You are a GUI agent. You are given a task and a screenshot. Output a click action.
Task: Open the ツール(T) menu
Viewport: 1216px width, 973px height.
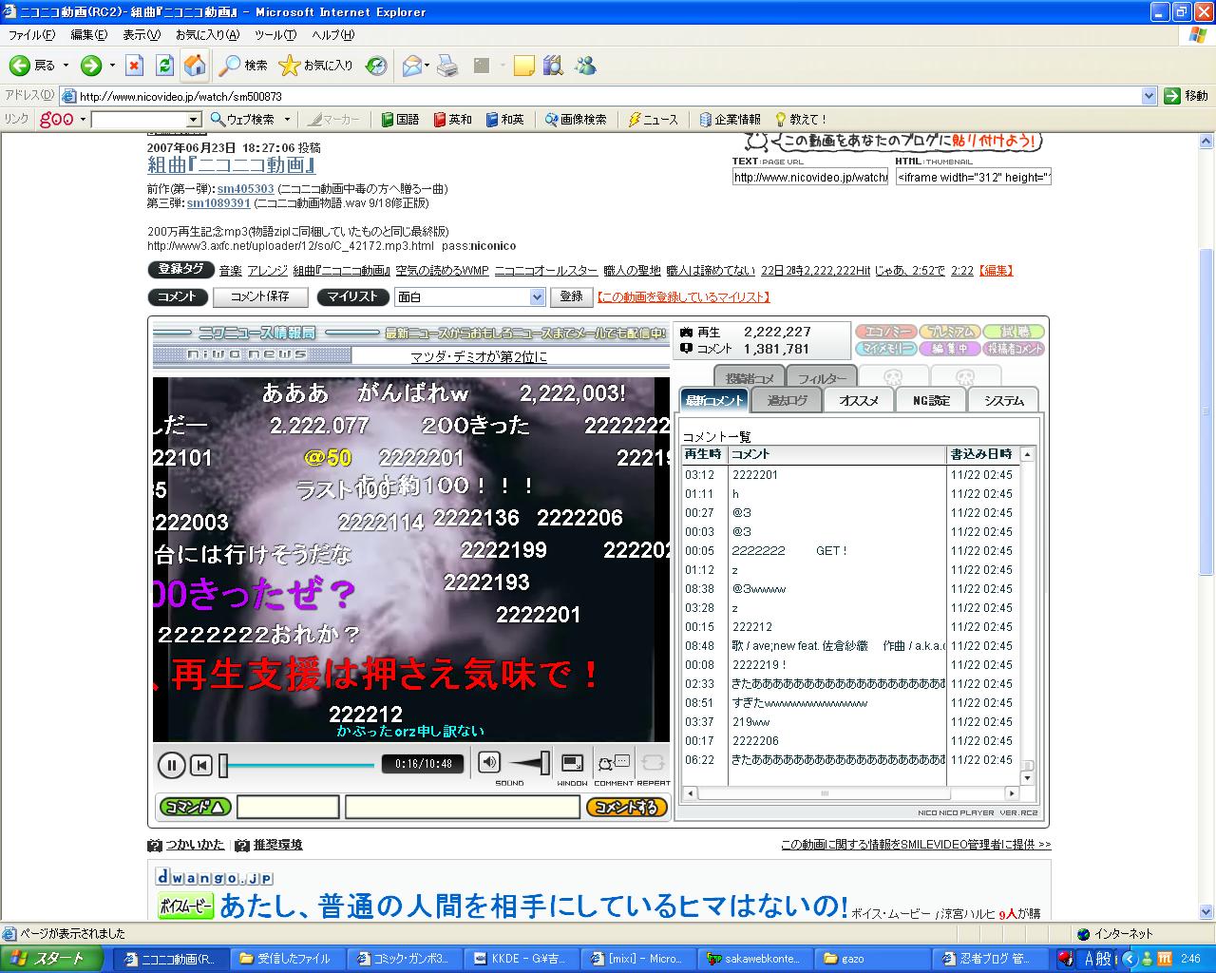(x=275, y=35)
